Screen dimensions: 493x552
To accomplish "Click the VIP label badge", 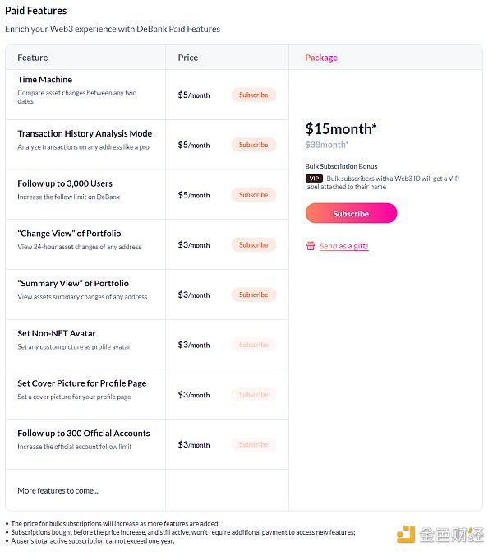I will pos(314,179).
